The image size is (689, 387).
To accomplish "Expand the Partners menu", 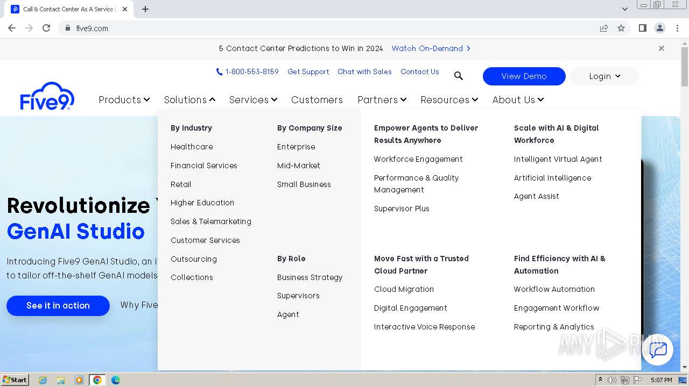I will point(382,100).
